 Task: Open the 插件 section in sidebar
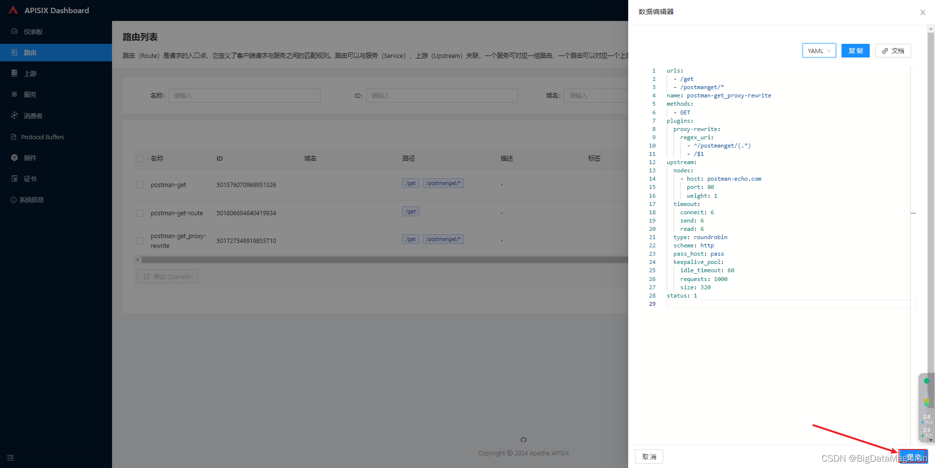(x=29, y=157)
